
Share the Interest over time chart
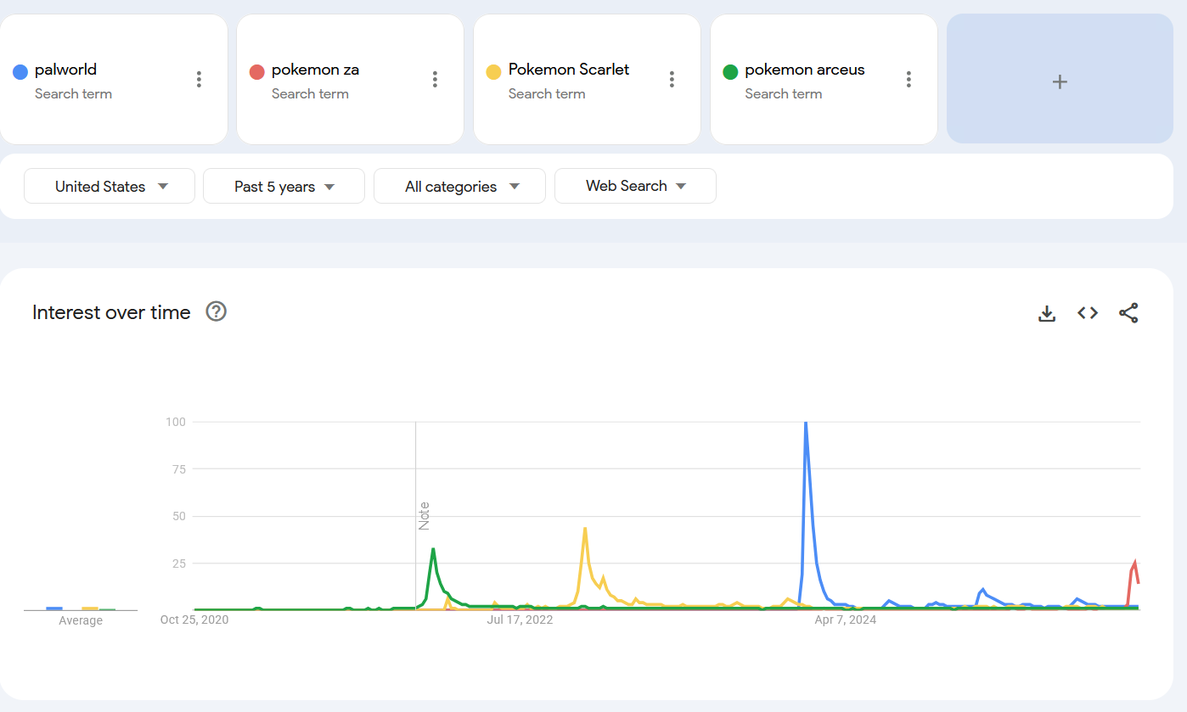click(1128, 313)
